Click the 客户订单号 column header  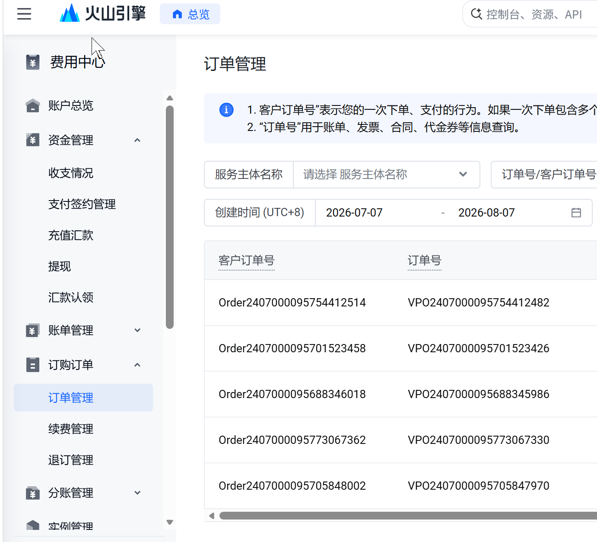click(247, 260)
